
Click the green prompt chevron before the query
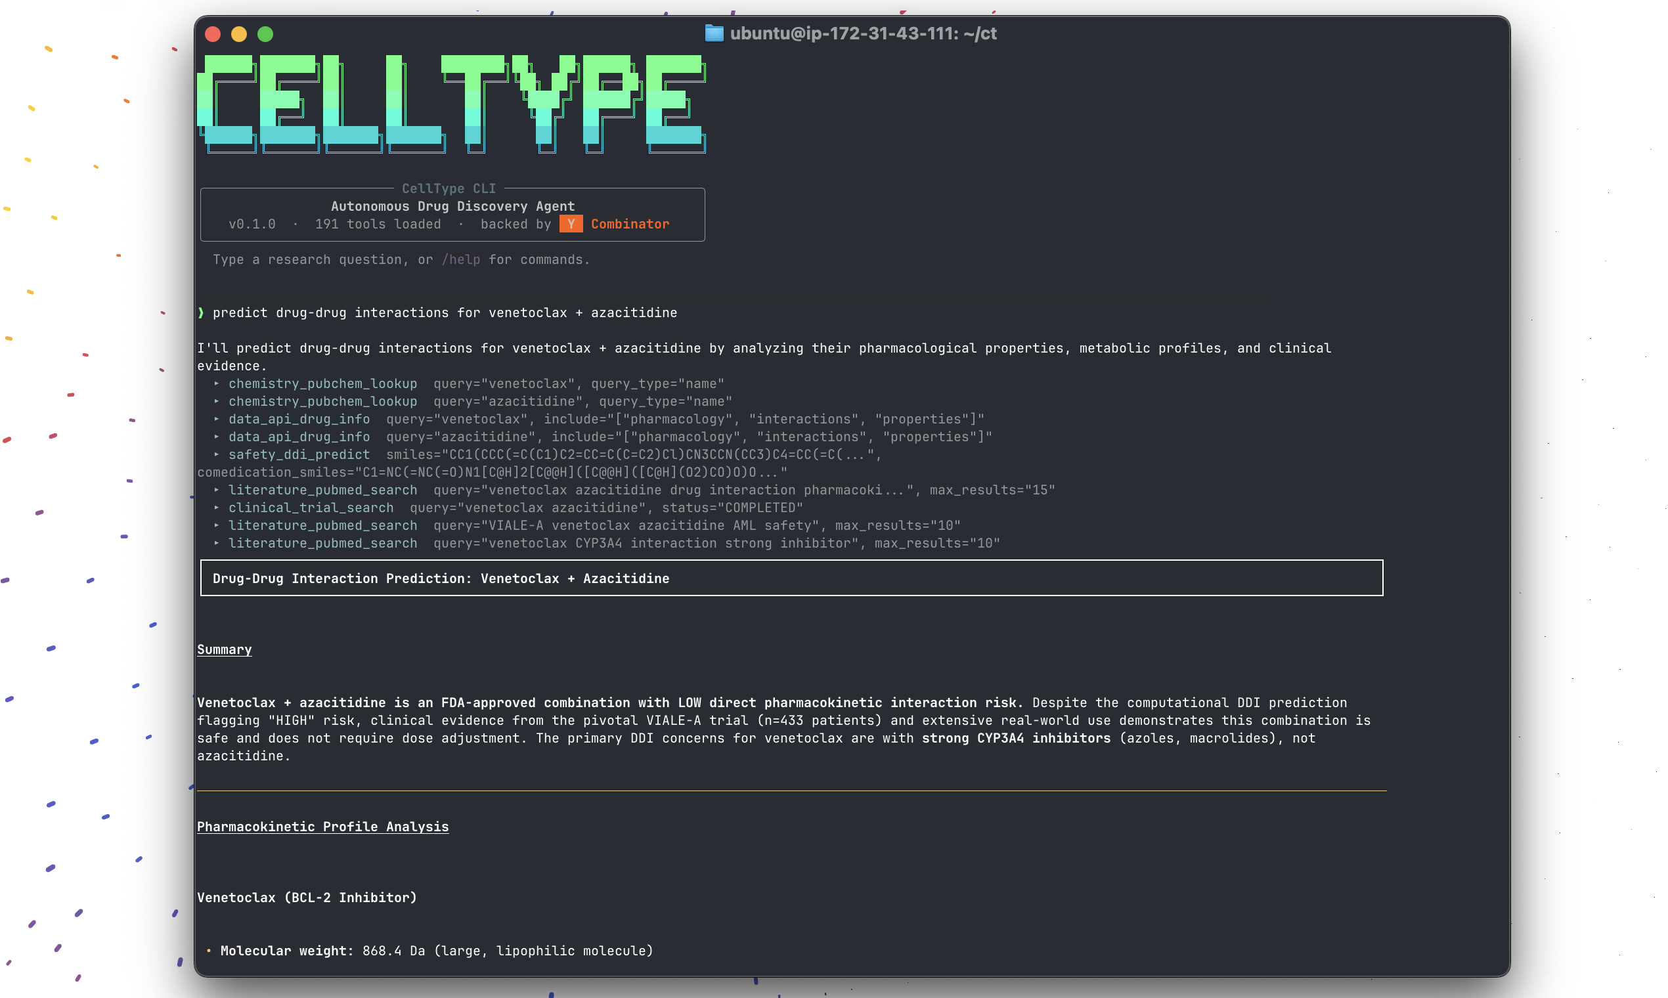click(x=202, y=312)
